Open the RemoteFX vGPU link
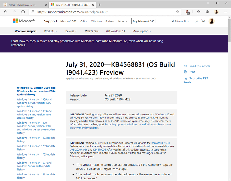The width and height of the screenshot is (231, 181). click(160, 143)
